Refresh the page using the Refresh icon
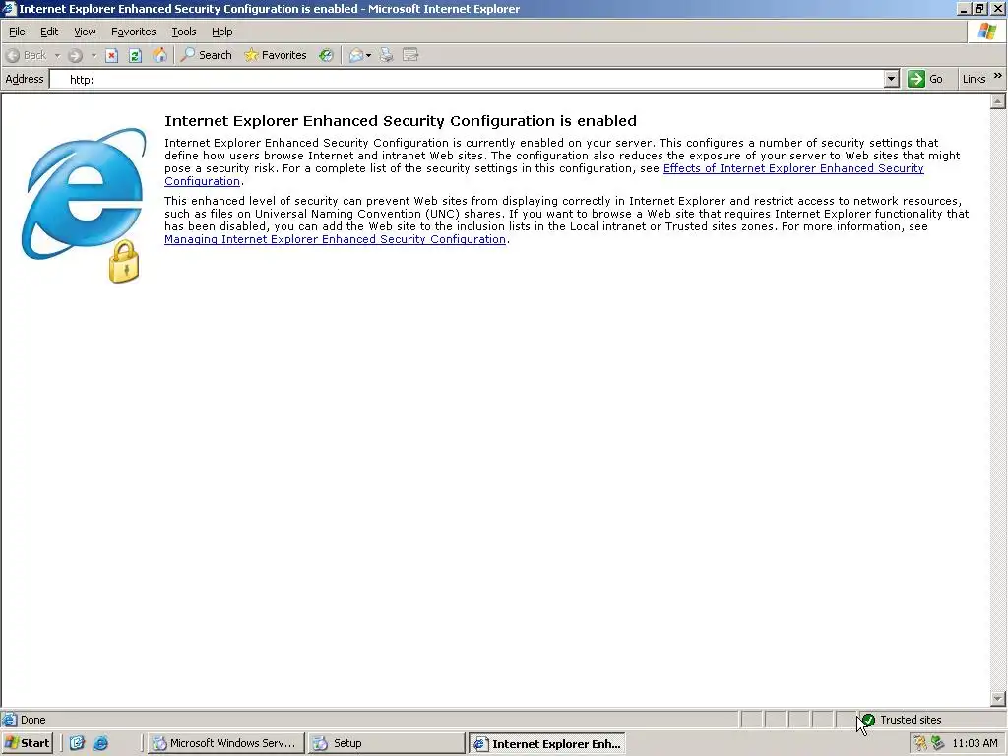 (135, 55)
